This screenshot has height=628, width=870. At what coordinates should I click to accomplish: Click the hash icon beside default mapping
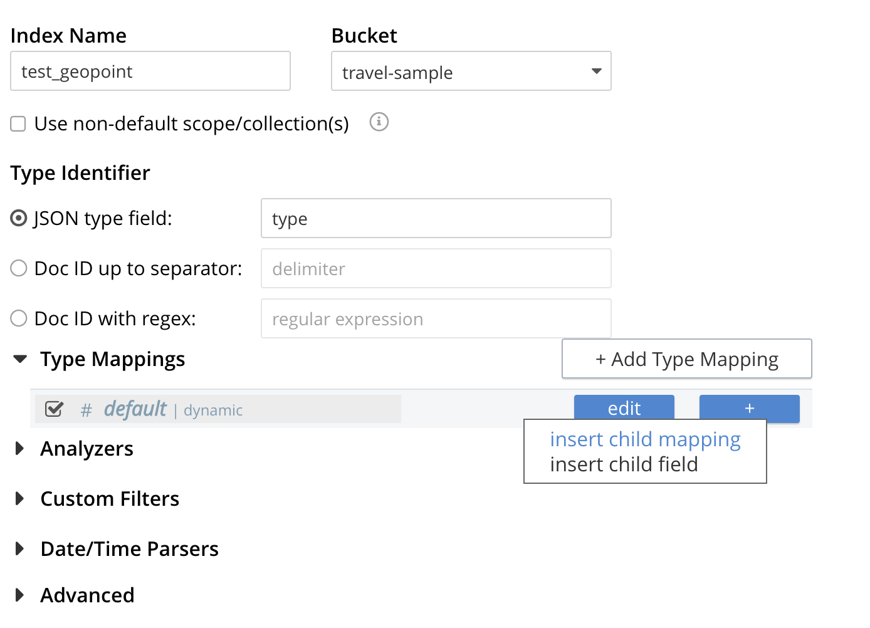click(86, 410)
